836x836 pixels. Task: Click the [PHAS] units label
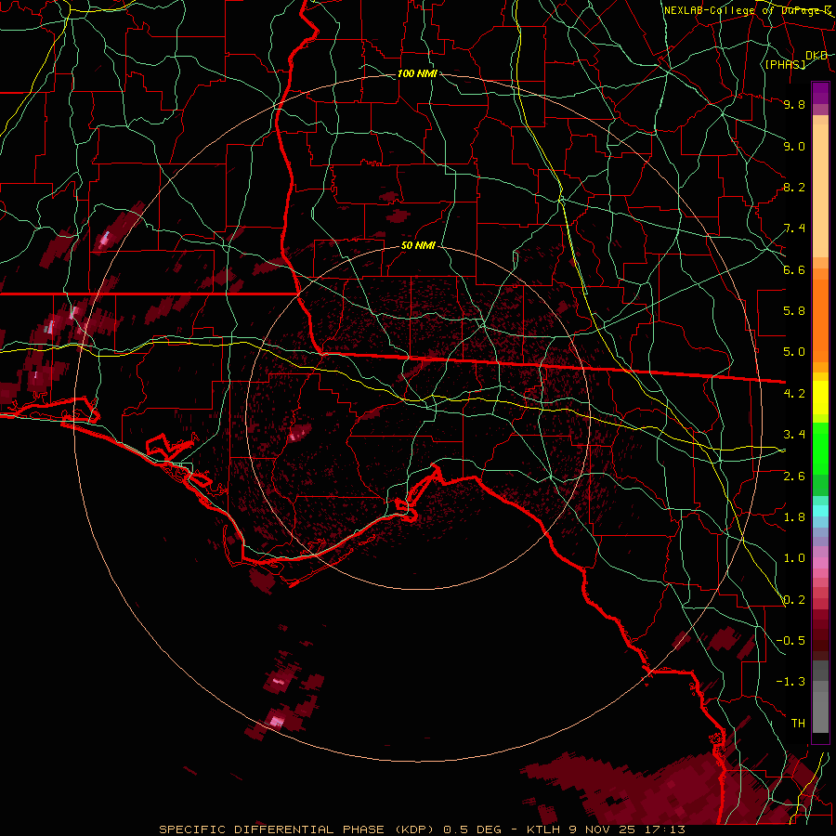(785, 64)
